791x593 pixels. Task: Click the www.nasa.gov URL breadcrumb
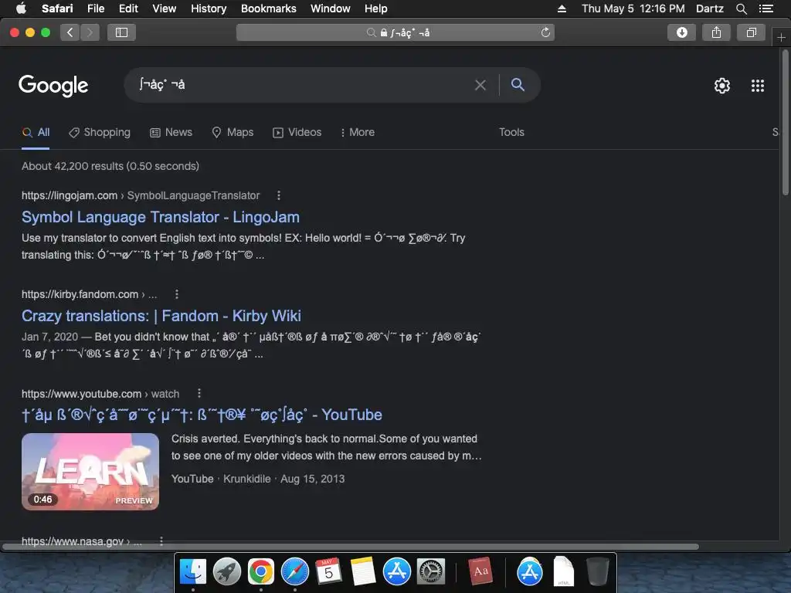81,541
